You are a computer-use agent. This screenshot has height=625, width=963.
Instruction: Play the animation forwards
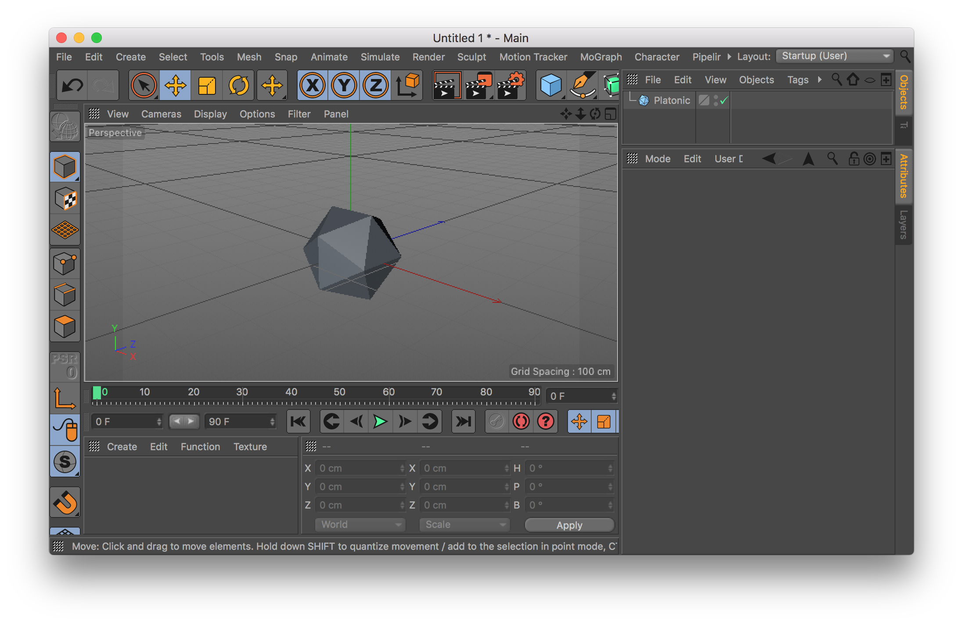380,422
